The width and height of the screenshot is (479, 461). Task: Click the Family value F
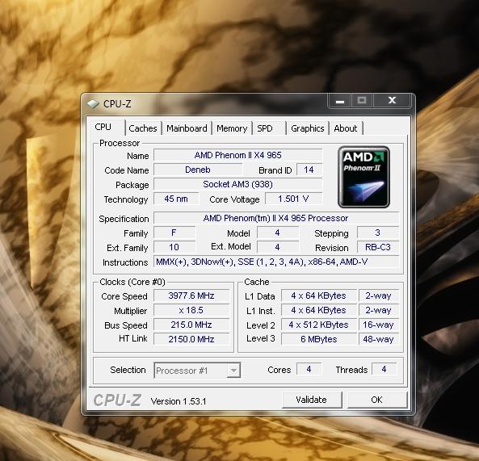[174, 233]
